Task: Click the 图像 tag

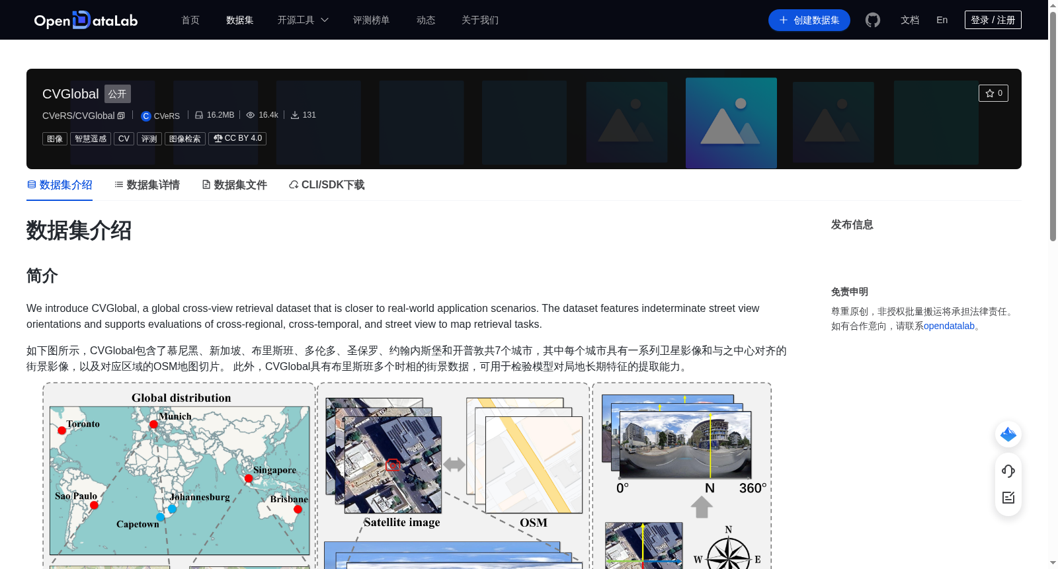Action: point(55,139)
